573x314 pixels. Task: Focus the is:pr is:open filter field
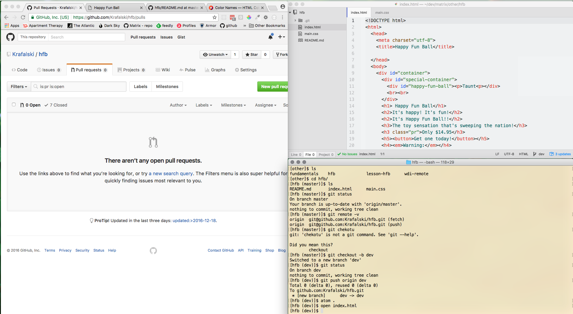79,87
